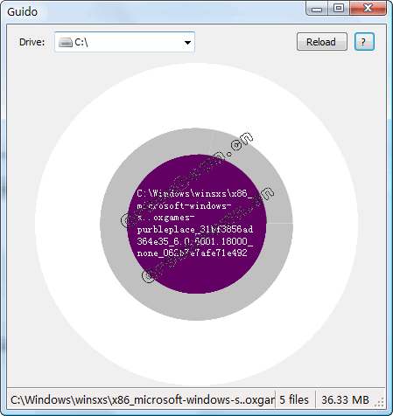Click the hard drive icon beside C:\
The width and height of the screenshot is (393, 416).
pyautogui.click(x=66, y=43)
